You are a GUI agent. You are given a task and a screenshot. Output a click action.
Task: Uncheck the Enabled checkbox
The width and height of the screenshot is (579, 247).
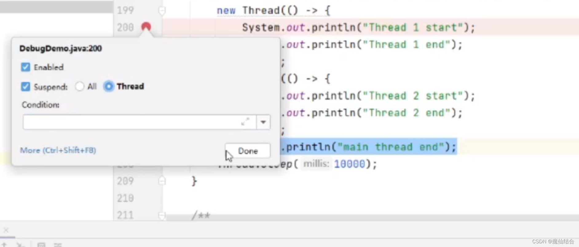(x=26, y=67)
